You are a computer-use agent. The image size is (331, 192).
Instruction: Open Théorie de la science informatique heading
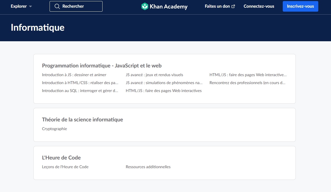point(82,120)
